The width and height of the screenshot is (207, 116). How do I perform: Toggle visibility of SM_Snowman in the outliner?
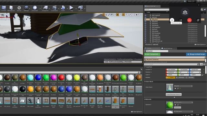[x=145, y=33]
